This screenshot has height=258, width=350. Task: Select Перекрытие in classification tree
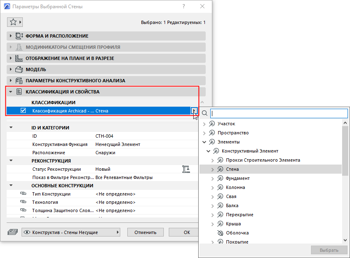tap(240, 215)
